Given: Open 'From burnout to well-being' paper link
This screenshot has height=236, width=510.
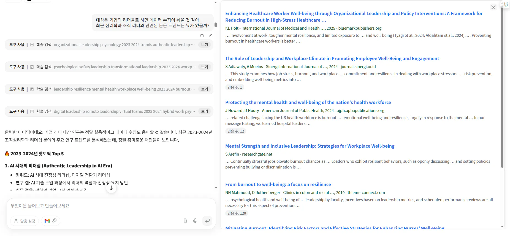Looking at the screenshot, I should pos(278,184).
